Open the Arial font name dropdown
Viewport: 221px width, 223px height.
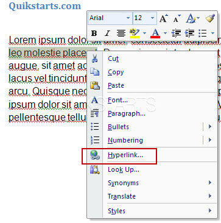(x=128, y=18)
